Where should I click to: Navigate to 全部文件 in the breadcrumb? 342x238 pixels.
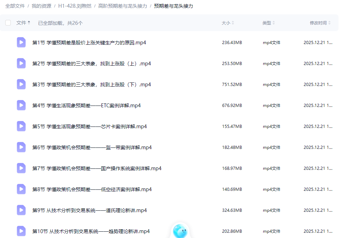point(15,6)
